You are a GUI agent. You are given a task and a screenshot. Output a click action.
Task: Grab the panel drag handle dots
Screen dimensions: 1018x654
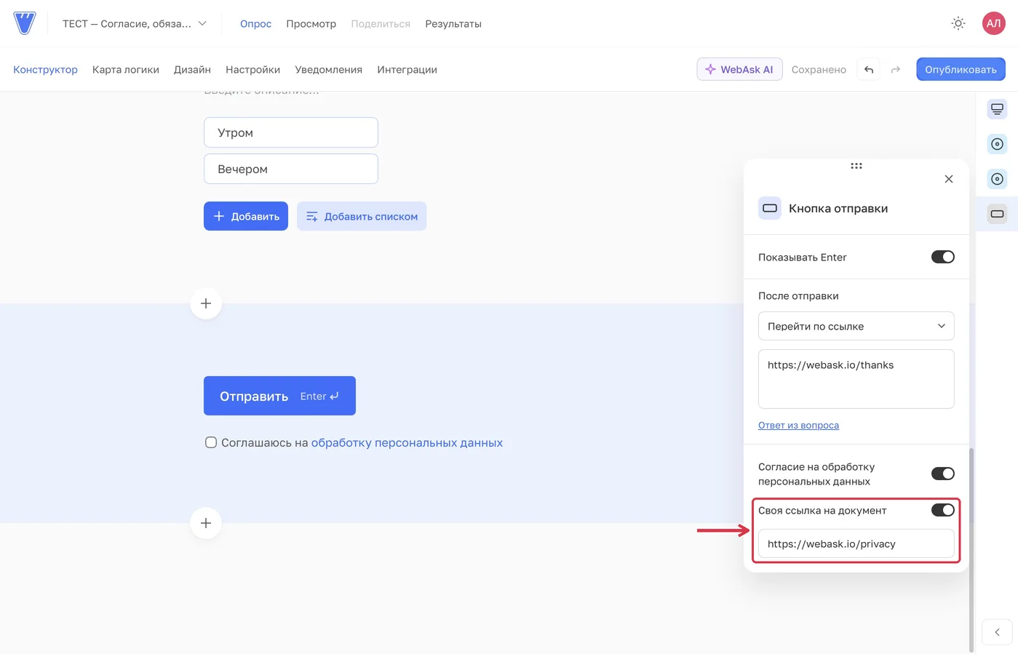[x=856, y=166]
